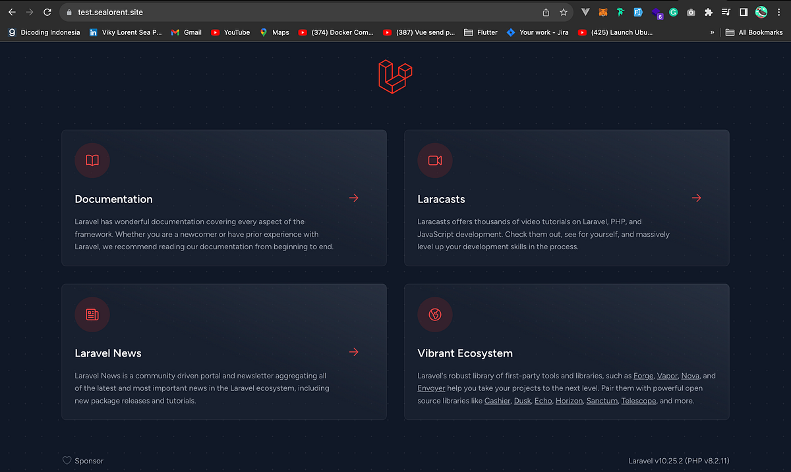Screen dimensions: 791x472
Task: Click the page share icon in address bar
Action: [545, 12]
